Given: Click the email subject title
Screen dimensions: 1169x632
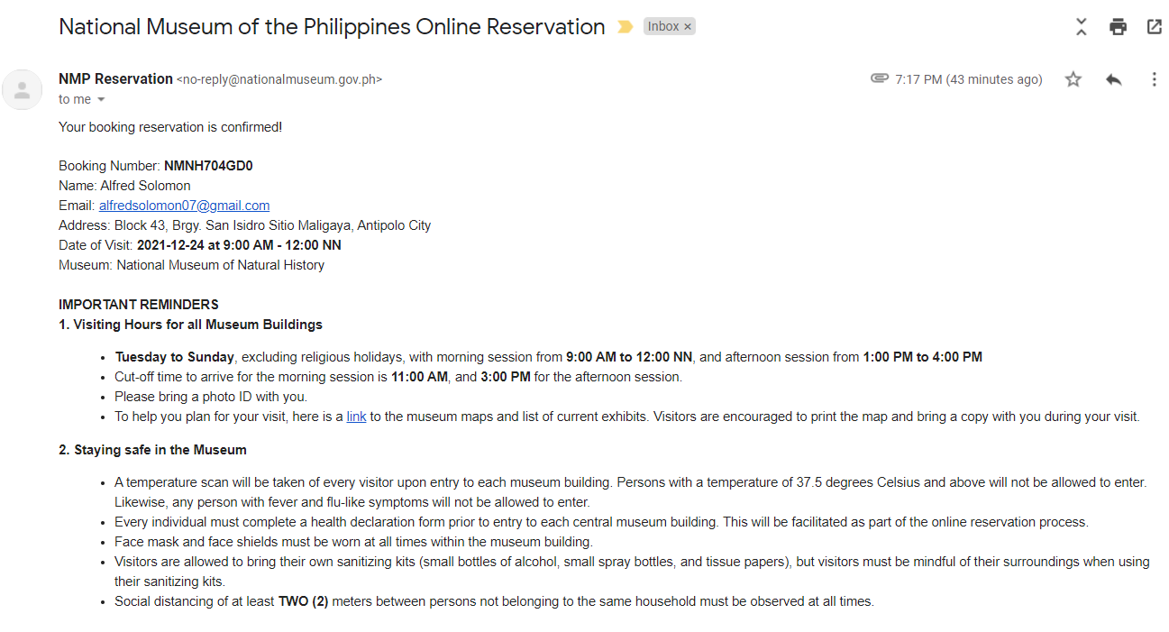Looking at the screenshot, I should point(332,27).
